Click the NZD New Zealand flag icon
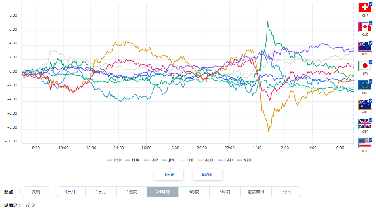 coord(364,46)
